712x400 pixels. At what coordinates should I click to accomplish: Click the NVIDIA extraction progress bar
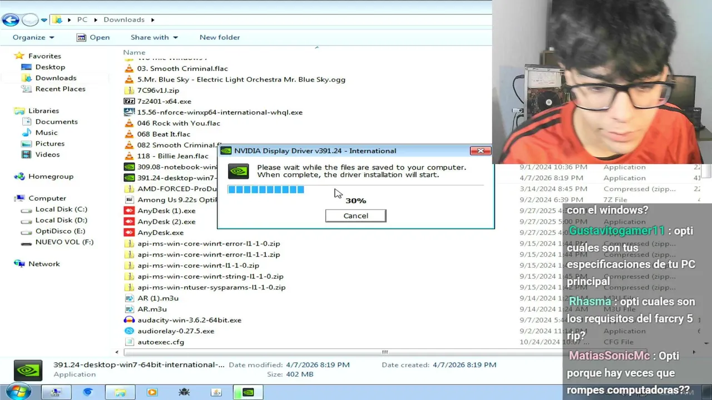click(355, 189)
